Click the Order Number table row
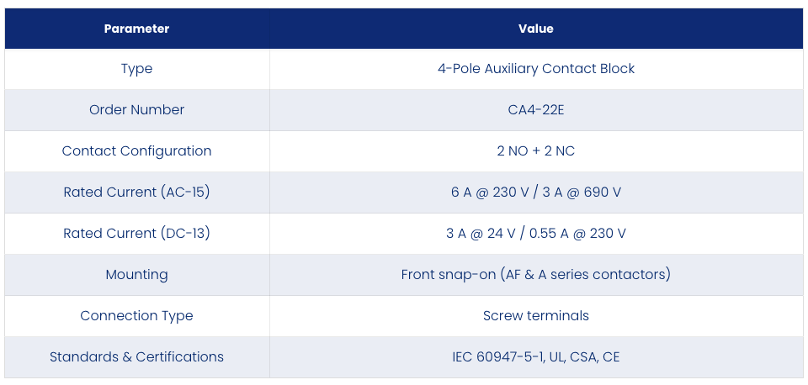This screenshot has width=808, height=385. point(404,110)
